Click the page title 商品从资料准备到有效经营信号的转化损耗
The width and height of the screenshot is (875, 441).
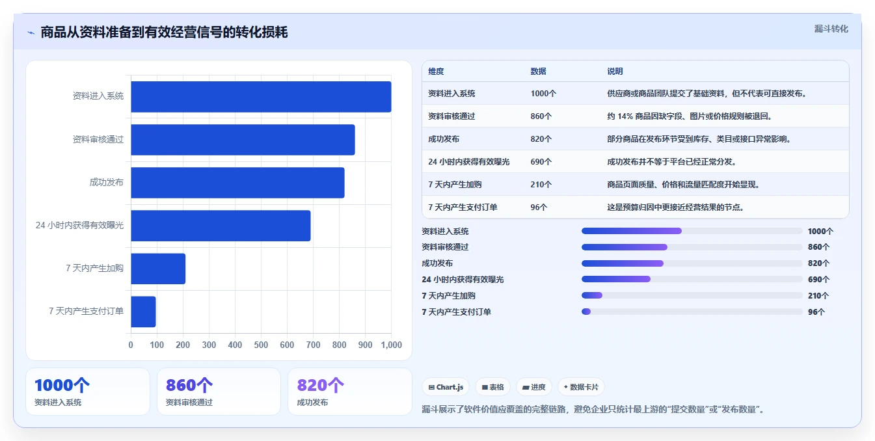(164, 33)
